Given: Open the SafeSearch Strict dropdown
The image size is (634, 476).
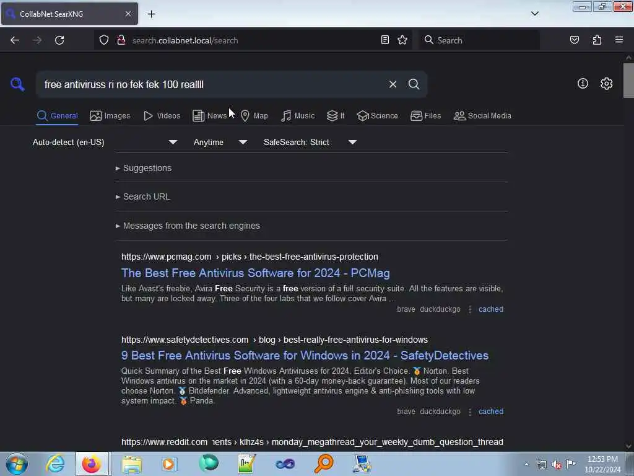Looking at the screenshot, I should click(310, 142).
